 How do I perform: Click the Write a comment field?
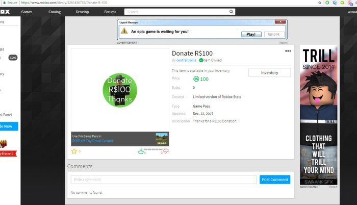pos(164,180)
